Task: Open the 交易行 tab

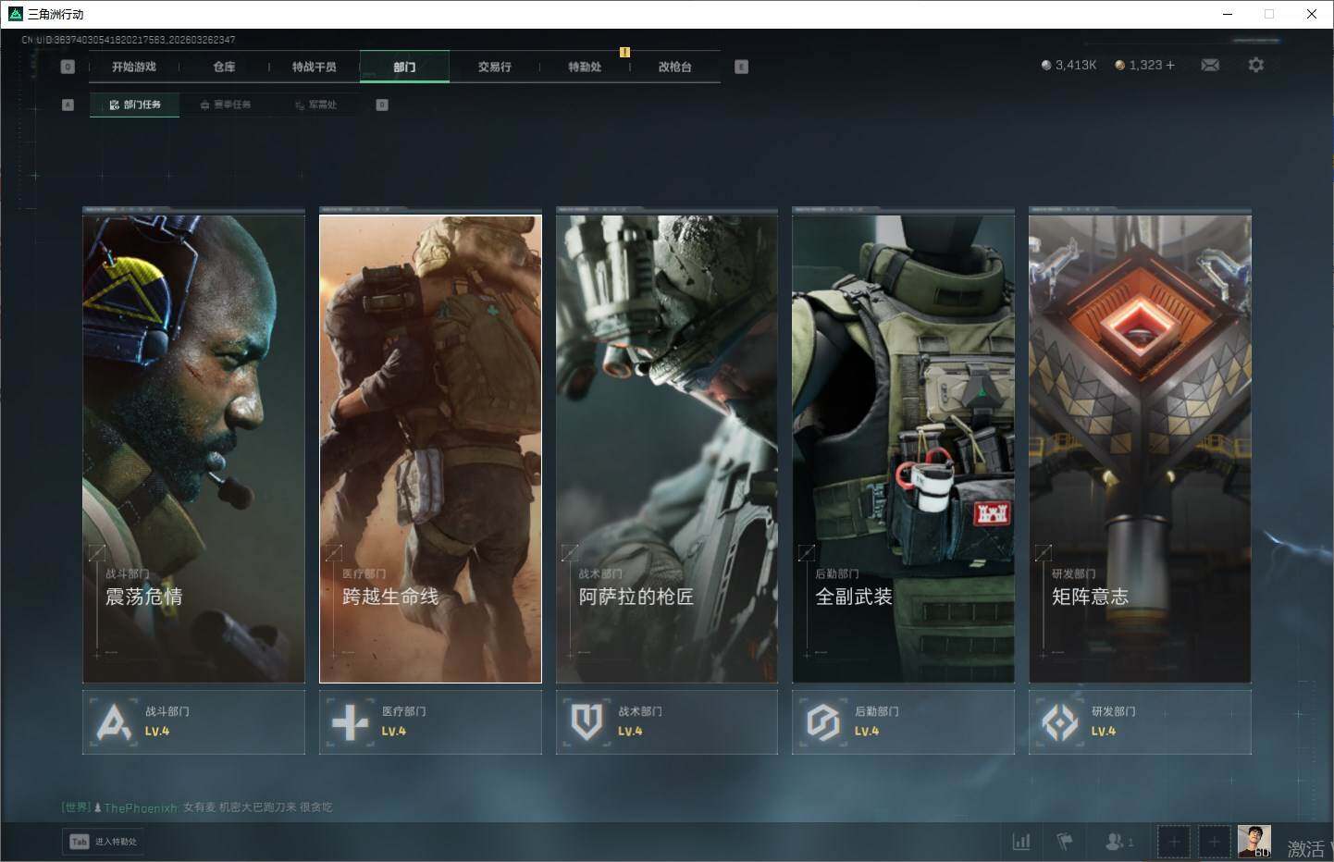Action: tap(494, 67)
